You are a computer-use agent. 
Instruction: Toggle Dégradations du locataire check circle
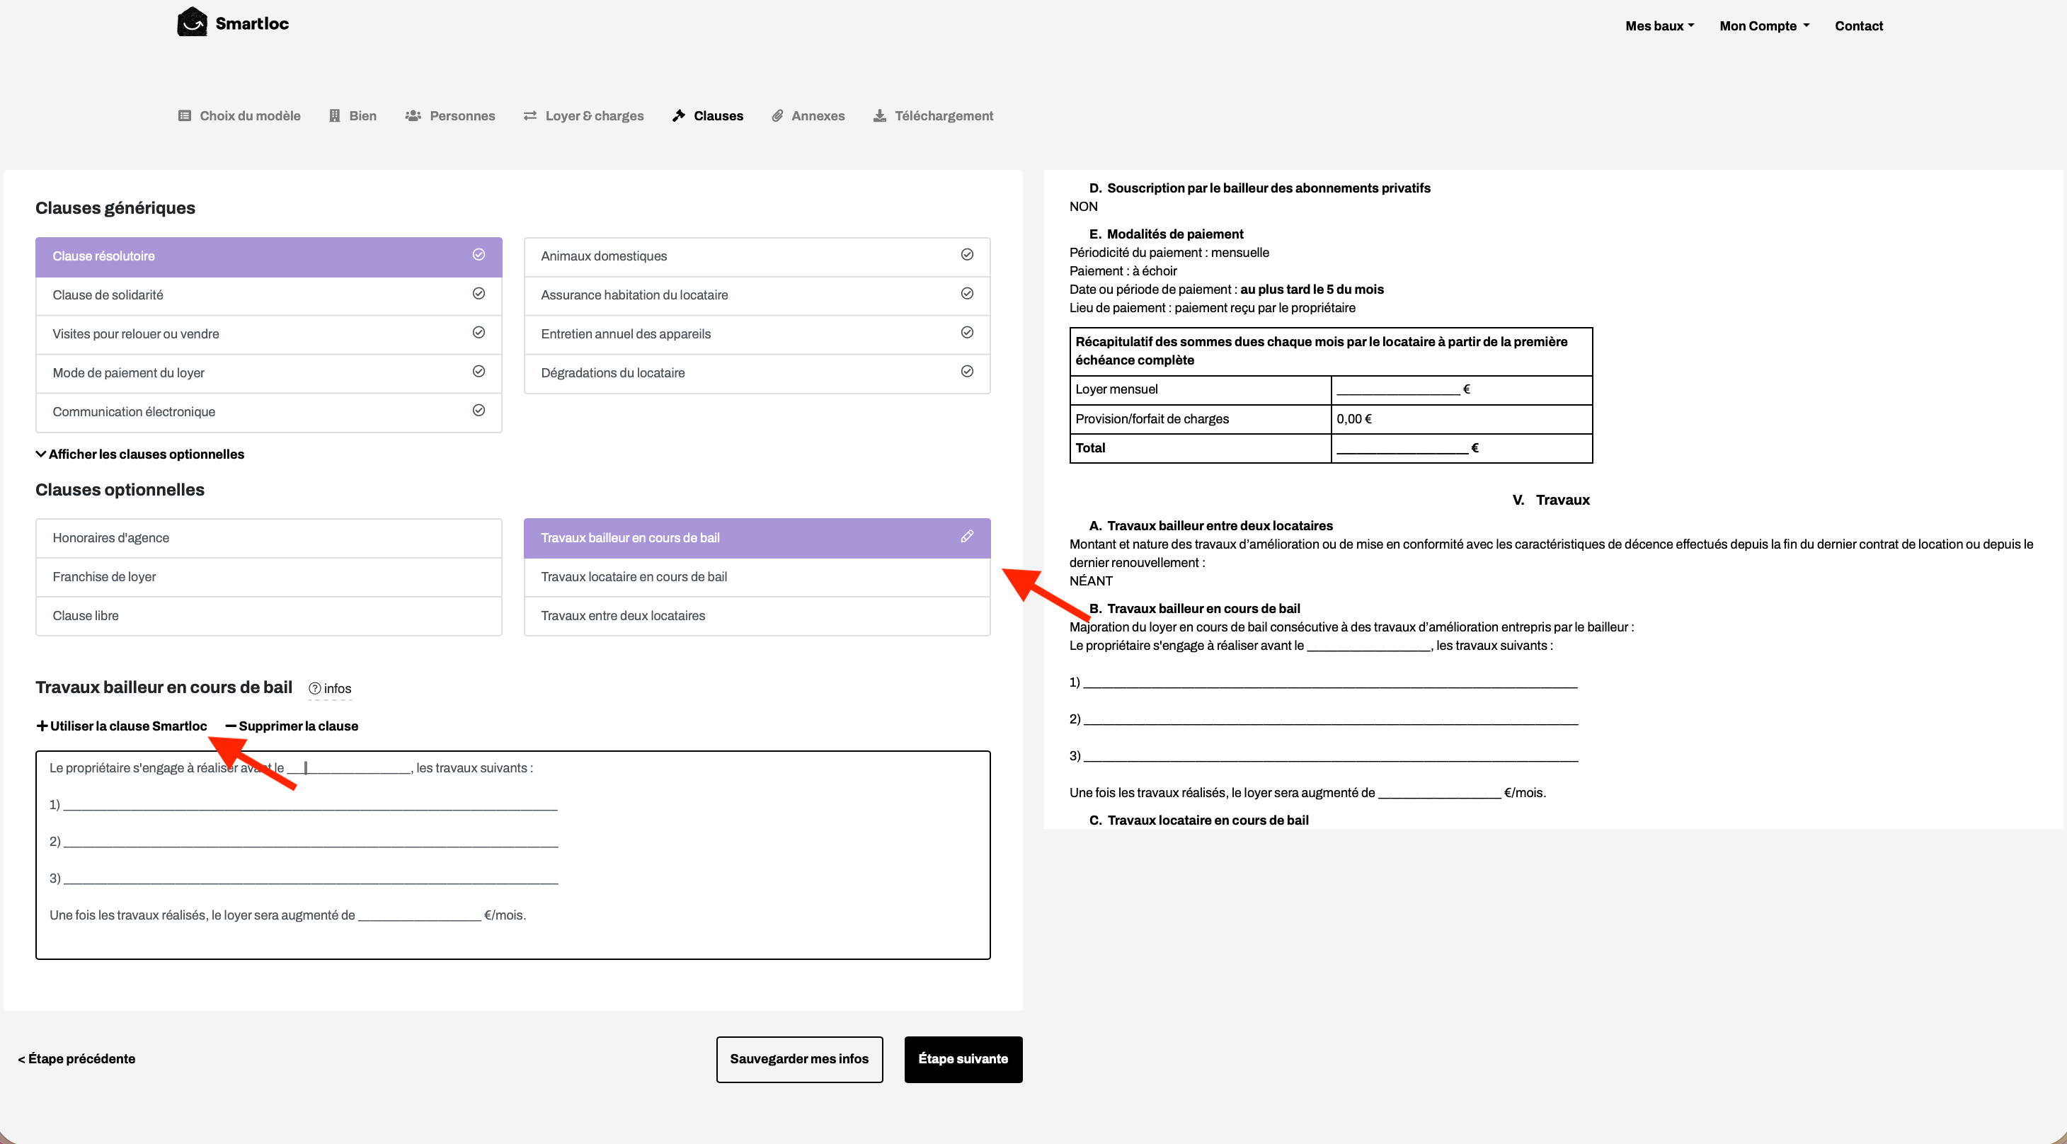[x=968, y=372]
